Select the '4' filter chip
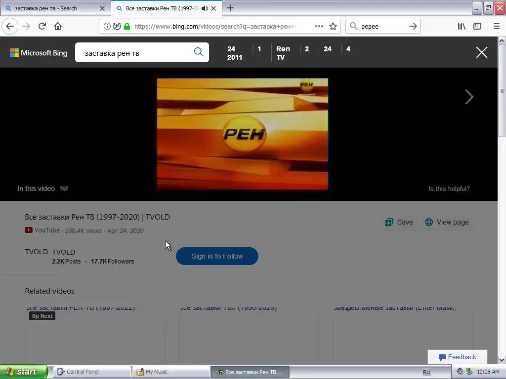The width and height of the screenshot is (506, 379). point(348,49)
